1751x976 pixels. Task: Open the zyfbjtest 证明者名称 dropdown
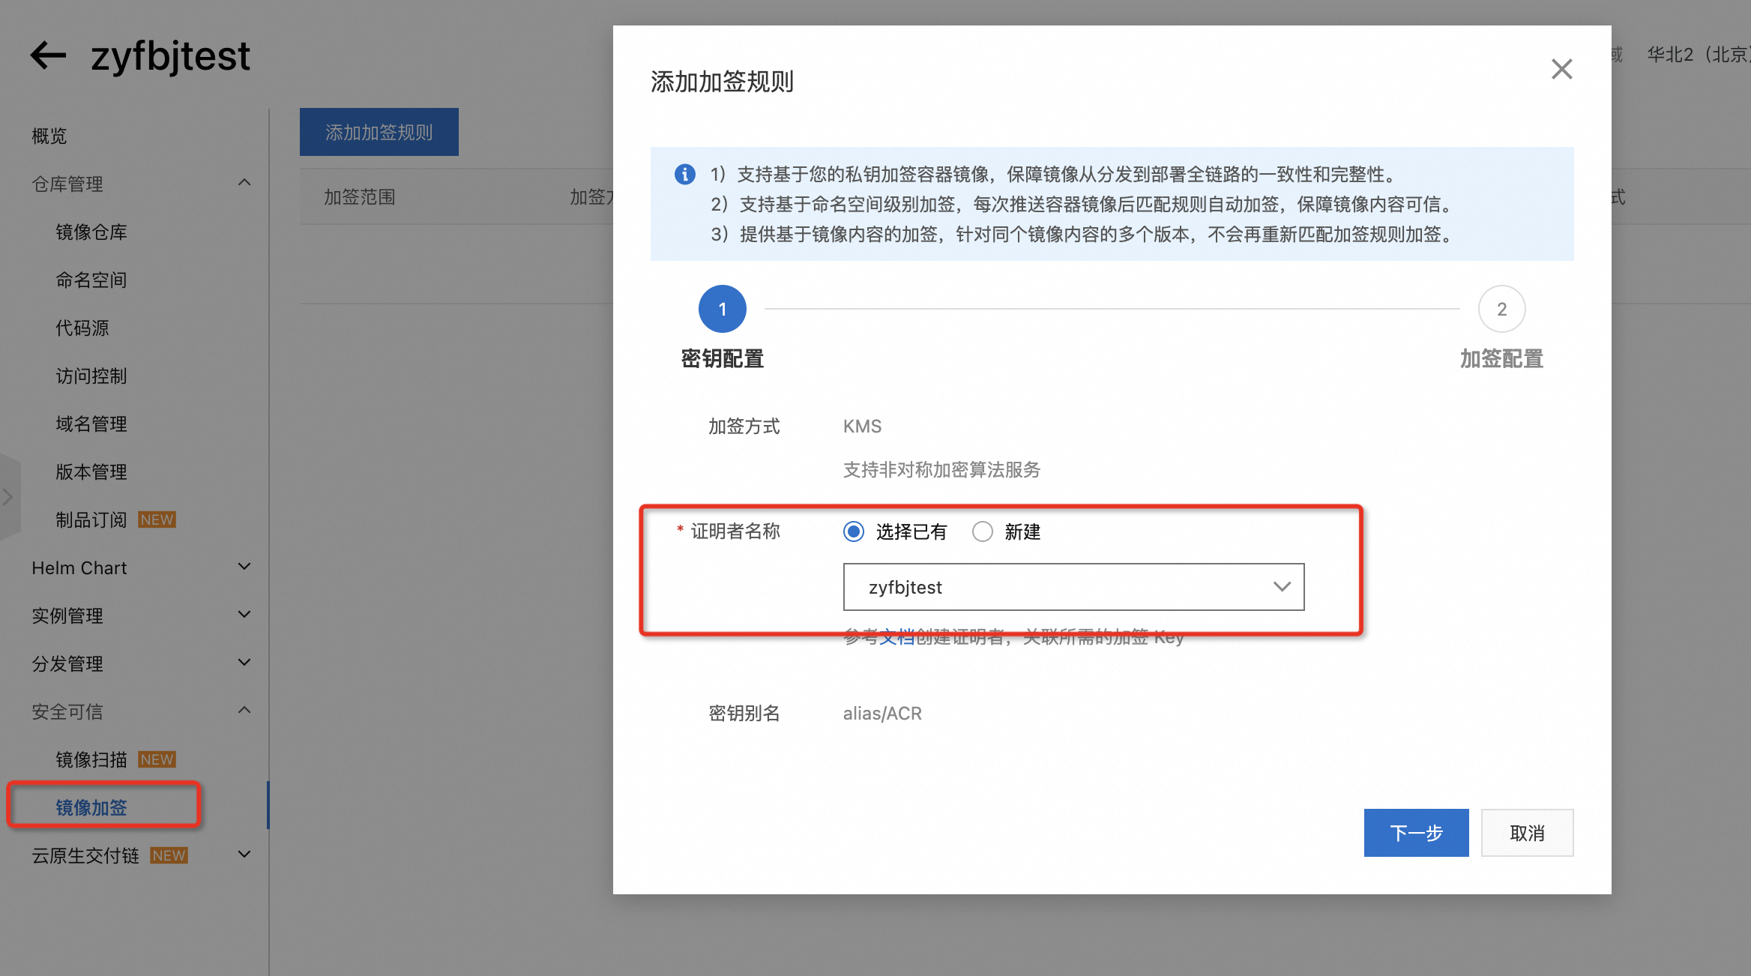click(1073, 587)
